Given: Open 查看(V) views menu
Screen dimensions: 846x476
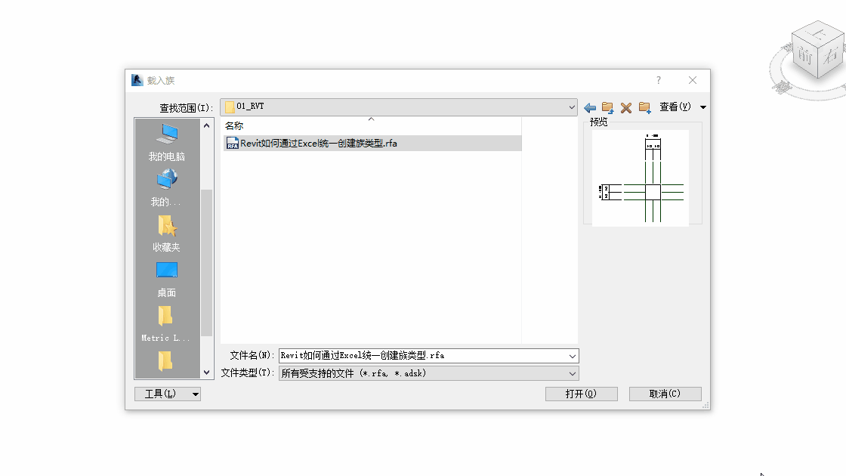Looking at the screenshot, I should point(675,107).
